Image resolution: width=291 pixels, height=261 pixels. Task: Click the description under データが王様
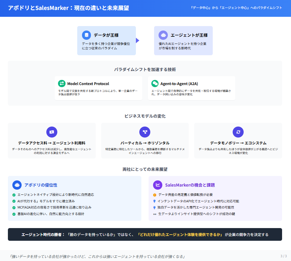tap(106, 46)
